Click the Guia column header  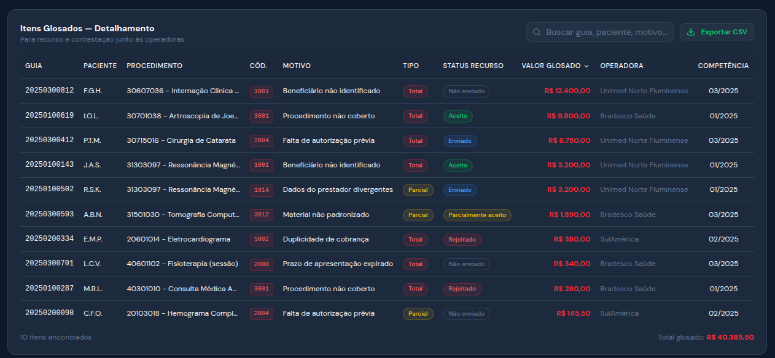34,66
